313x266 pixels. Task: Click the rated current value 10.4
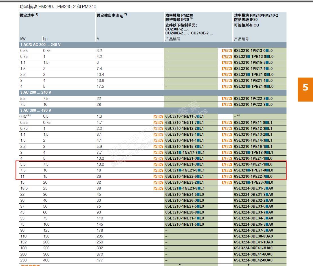(x=100, y=74)
